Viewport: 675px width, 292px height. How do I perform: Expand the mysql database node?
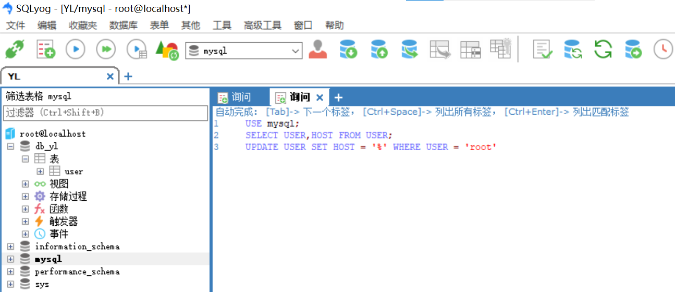tap(10, 259)
